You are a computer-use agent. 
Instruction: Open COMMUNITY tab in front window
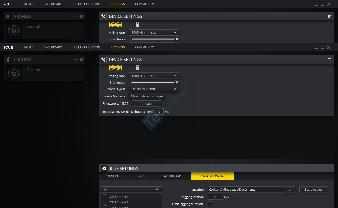point(145,47)
